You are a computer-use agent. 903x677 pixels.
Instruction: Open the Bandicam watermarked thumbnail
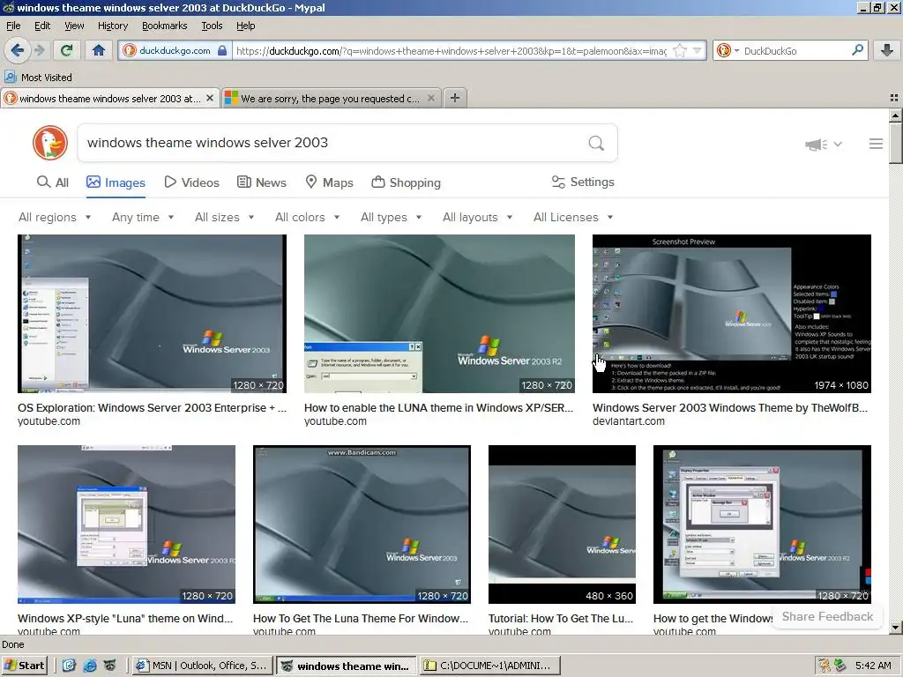362,524
